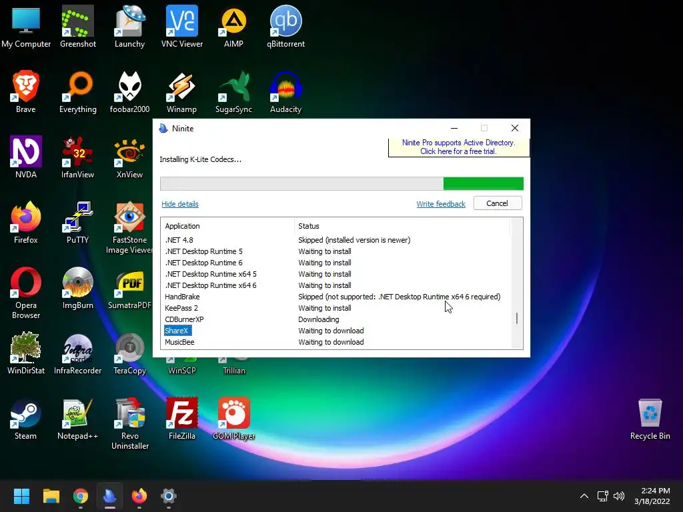683x512 pixels.
Task: Click Ninite Pro free trial banner
Action: pyautogui.click(x=459, y=147)
